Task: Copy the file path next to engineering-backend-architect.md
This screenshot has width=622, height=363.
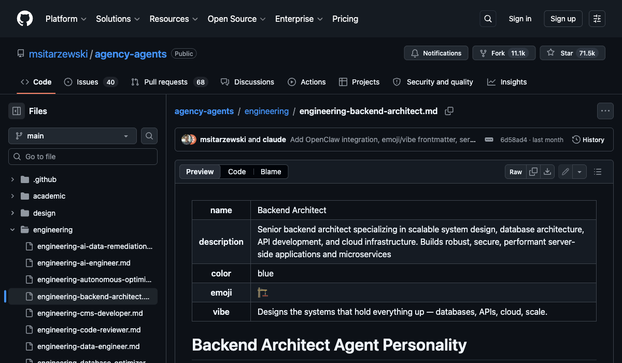Action: [449, 111]
